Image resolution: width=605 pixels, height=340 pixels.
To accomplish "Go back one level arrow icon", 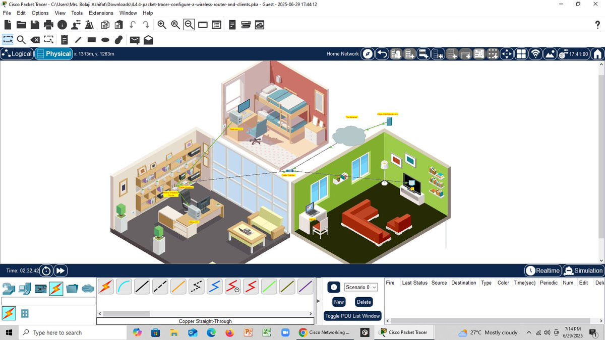I will pos(382,54).
